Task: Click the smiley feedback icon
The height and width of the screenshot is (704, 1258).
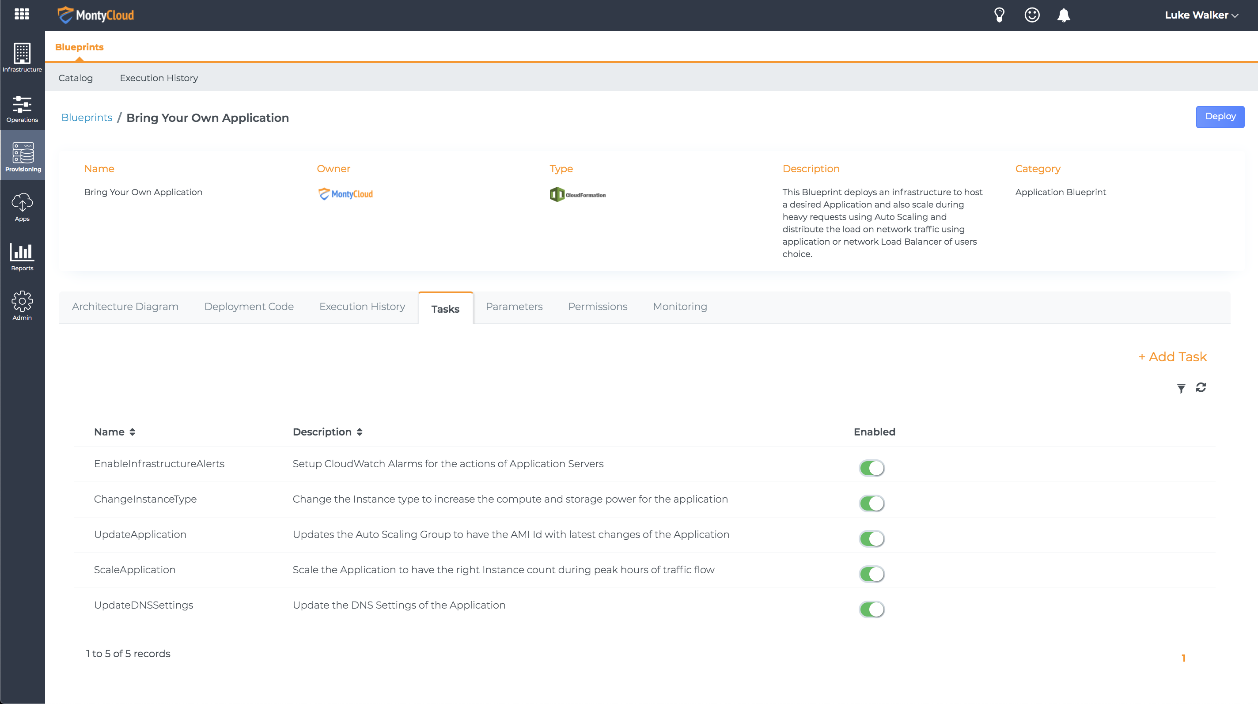Action: (x=1032, y=15)
